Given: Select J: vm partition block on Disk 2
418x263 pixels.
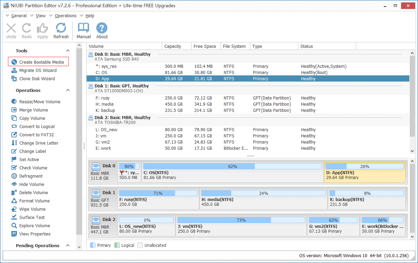Looking at the screenshot, I should pyautogui.click(x=241, y=225).
